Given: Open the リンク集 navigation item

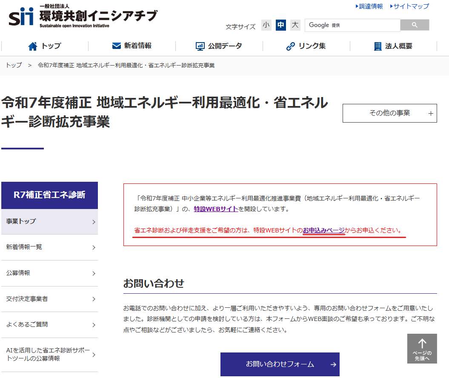Looking at the screenshot, I should [306, 46].
